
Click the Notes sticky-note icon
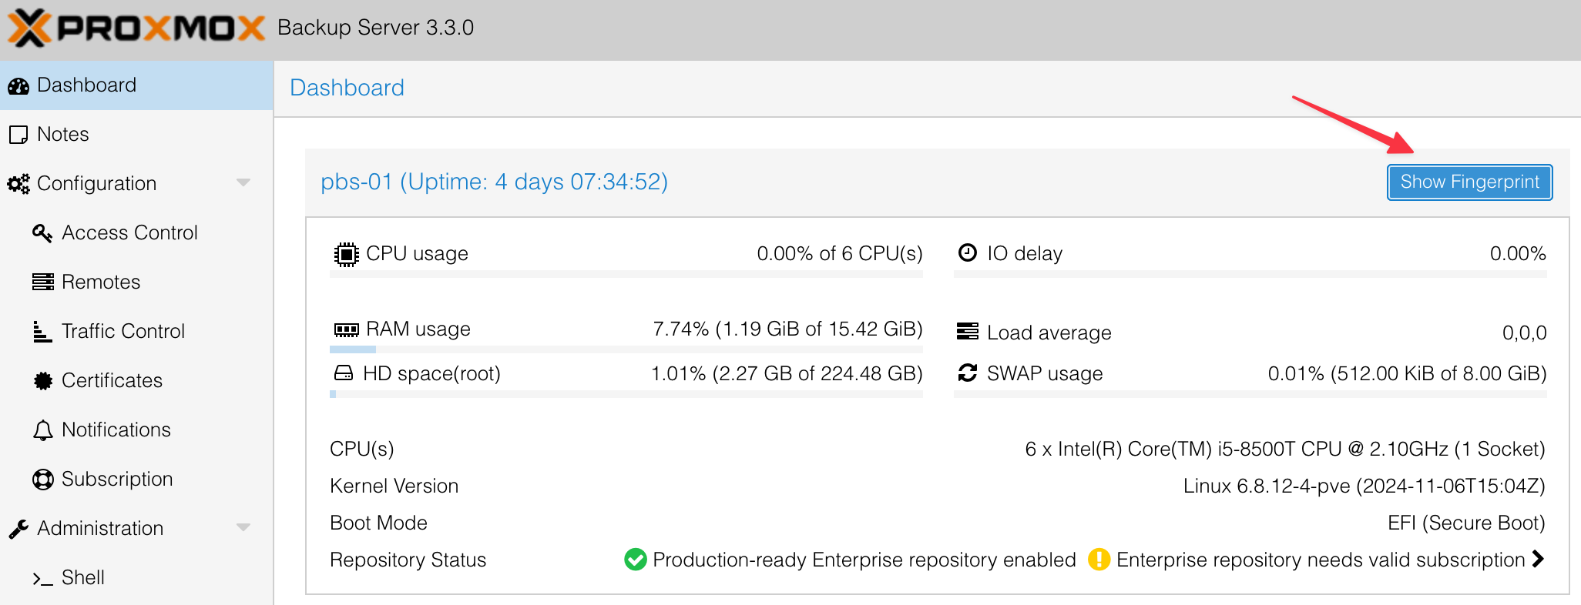(x=18, y=135)
